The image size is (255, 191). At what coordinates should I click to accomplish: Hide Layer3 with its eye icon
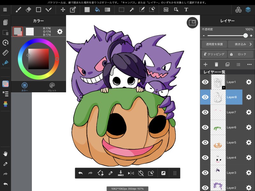pyautogui.click(x=205, y=173)
